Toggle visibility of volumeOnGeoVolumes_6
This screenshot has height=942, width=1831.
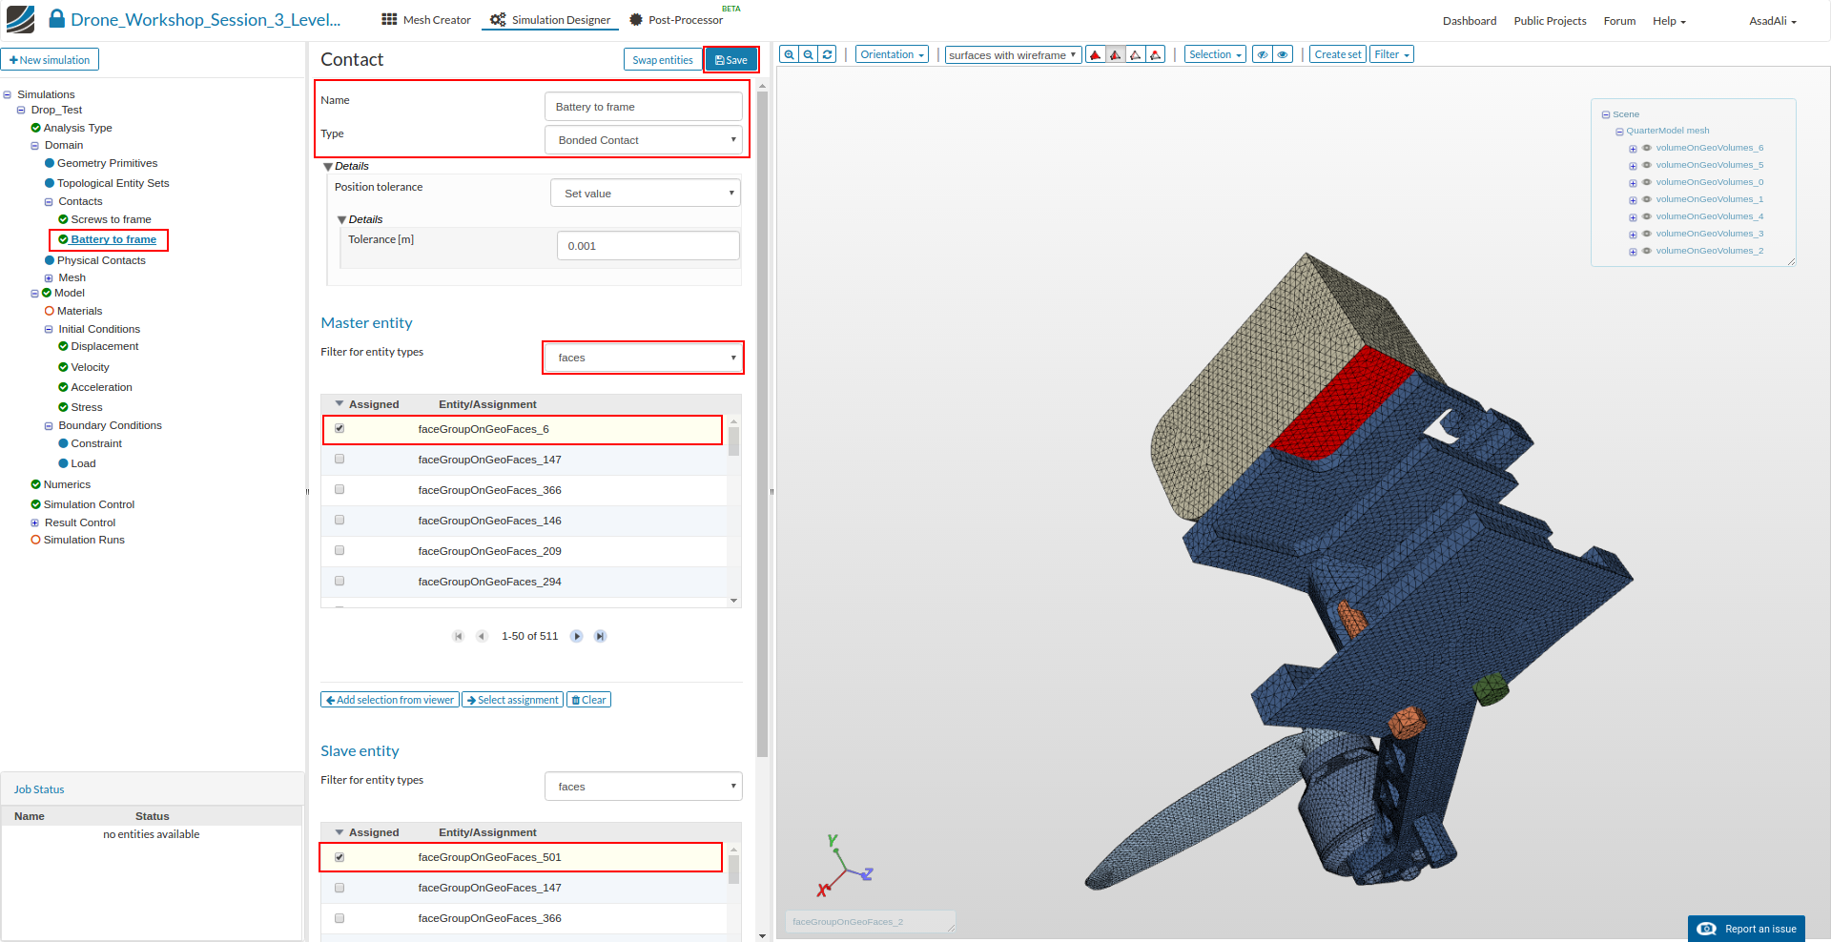coord(1647,148)
